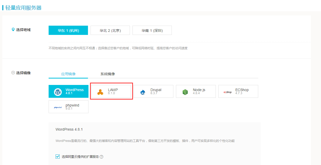Select the ECShop 4.7.3 image label

point(242,91)
